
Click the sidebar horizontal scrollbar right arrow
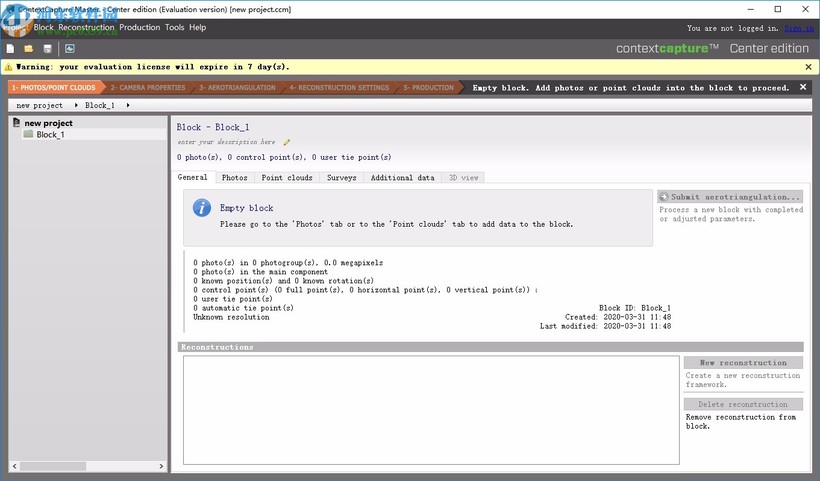tap(160, 466)
